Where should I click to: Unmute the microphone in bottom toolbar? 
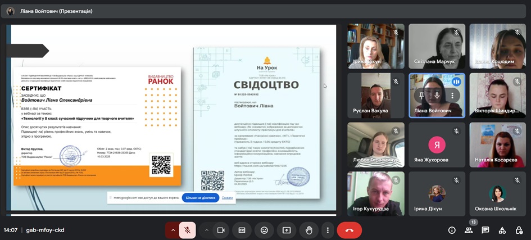point(187,230)
